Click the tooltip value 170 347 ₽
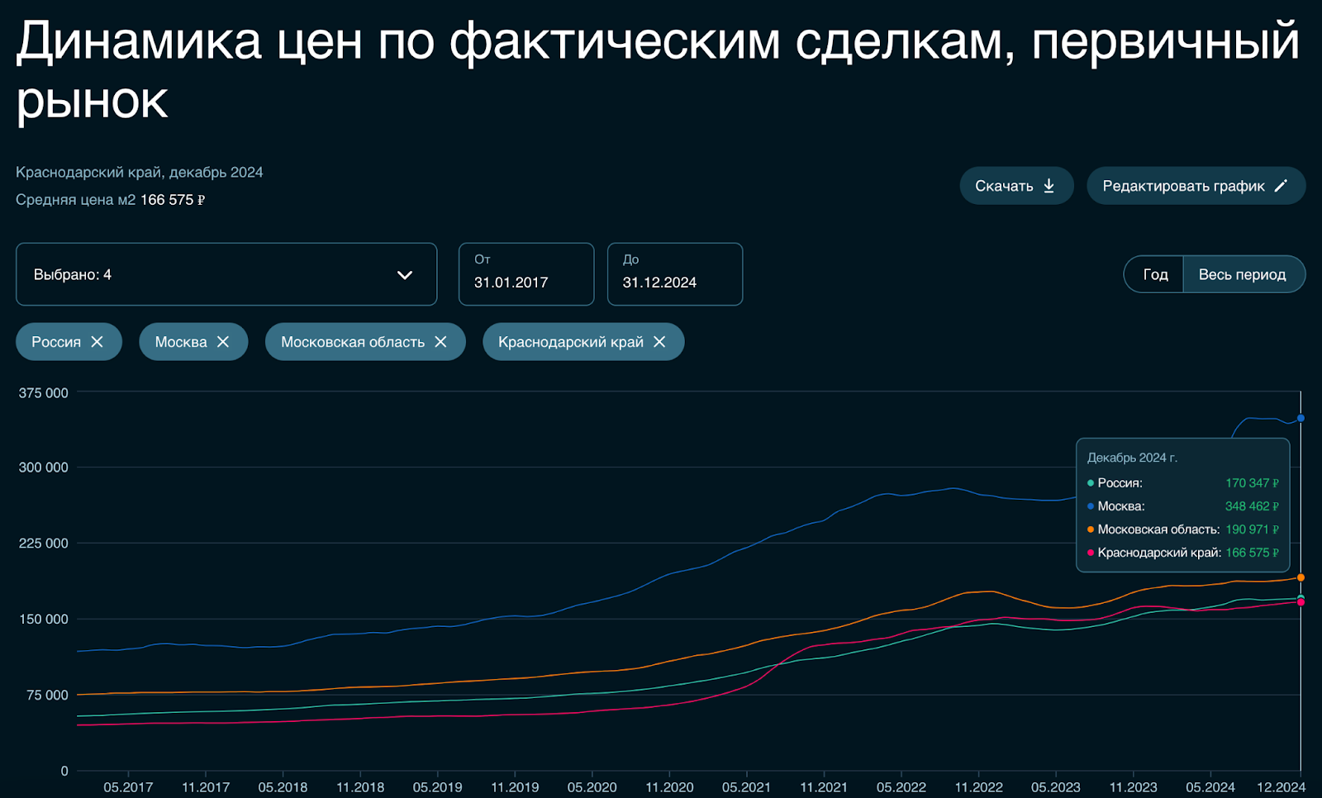Image resolution: width=1322 pixels, height=798 pixels. click(1252, 483)
